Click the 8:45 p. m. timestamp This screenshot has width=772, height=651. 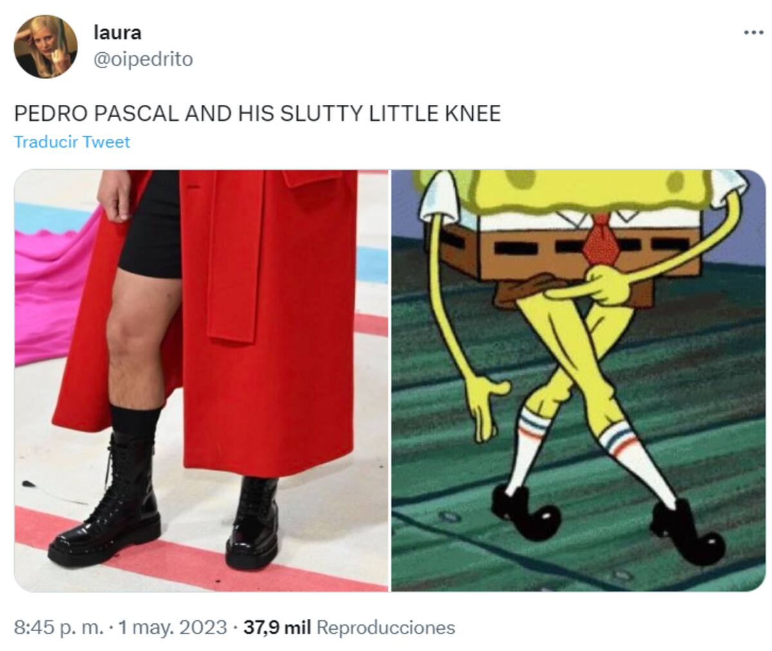pos(59,627)
